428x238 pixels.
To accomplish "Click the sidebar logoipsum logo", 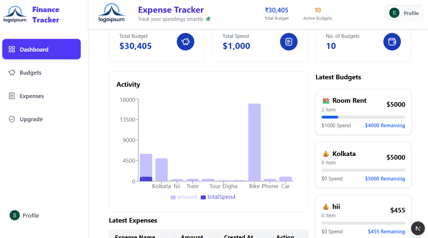I will click(x=15, y=14).
